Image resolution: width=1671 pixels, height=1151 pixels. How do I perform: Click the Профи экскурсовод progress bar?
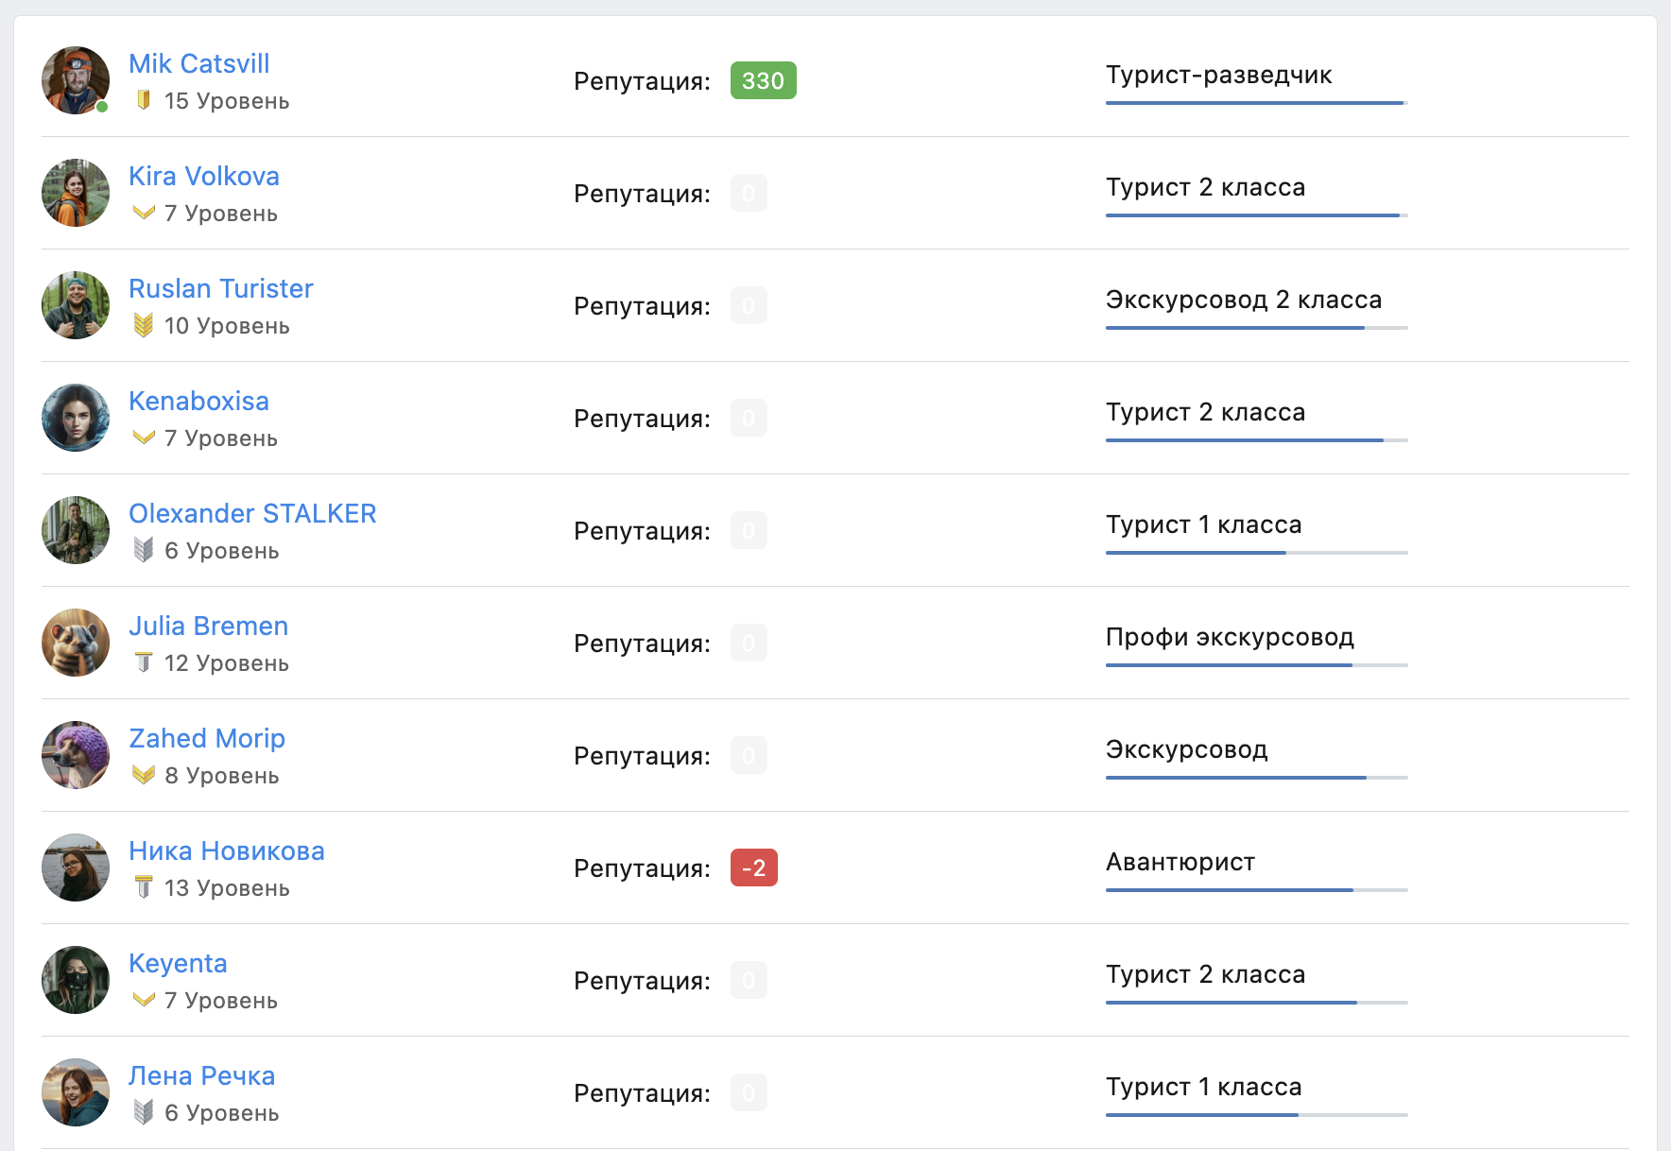click(1256, 665)
